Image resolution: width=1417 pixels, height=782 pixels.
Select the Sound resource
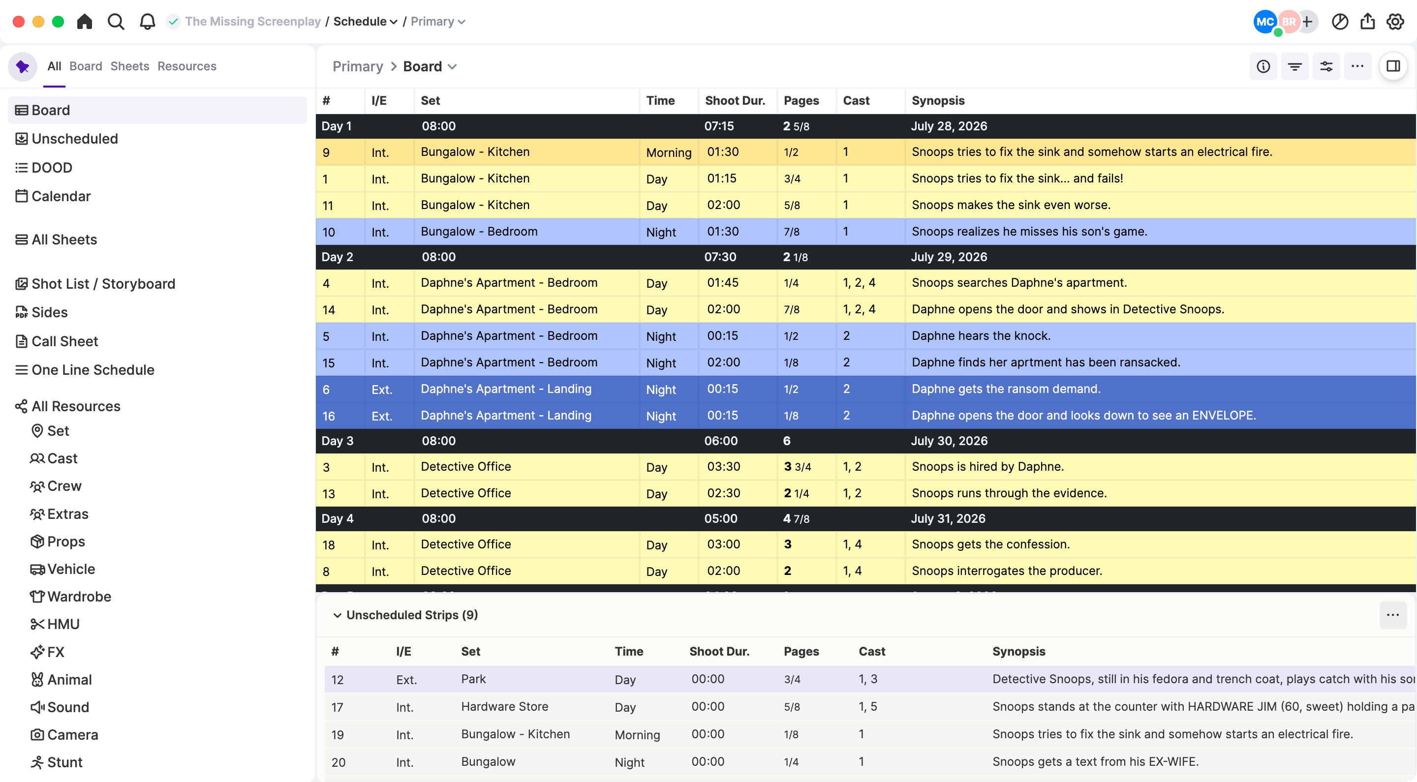click(68, 707)
